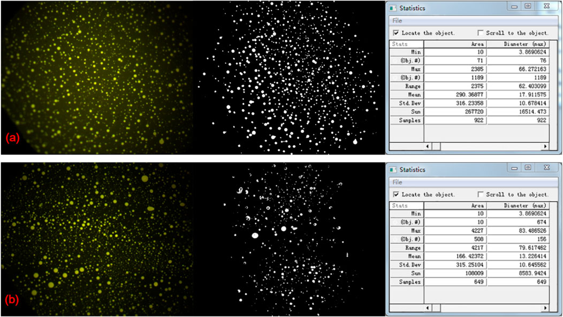Click the Range diameter value '79.617462'
This screenshot has width=563, height=317.
[532, 248]
